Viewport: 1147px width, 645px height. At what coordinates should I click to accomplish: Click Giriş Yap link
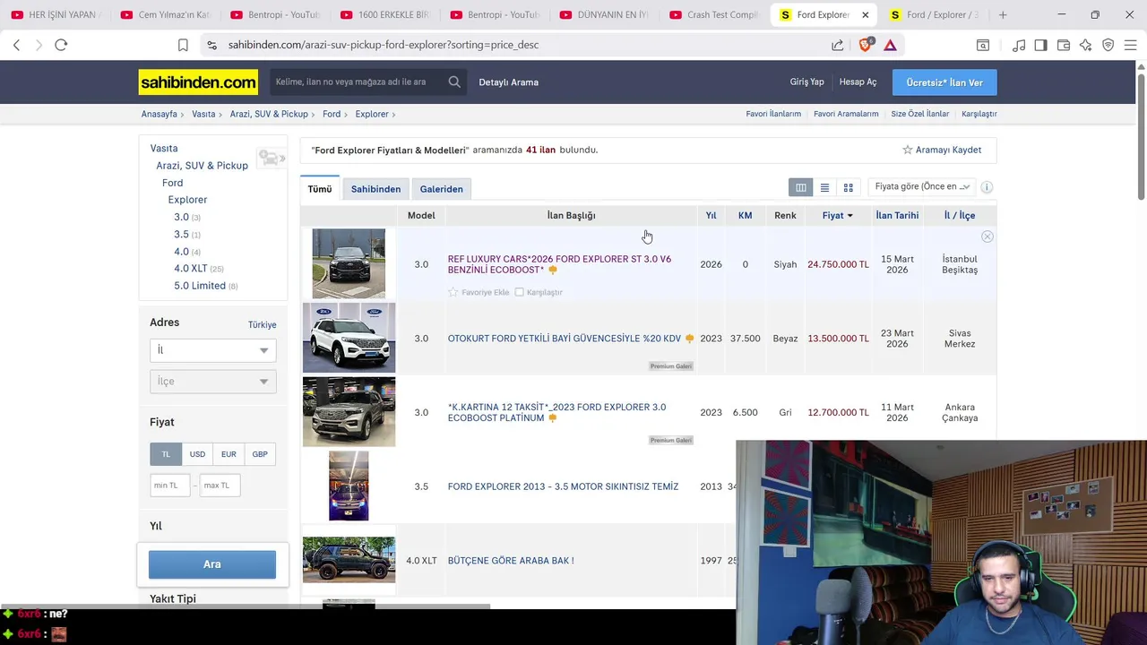[x=806, y=82]
